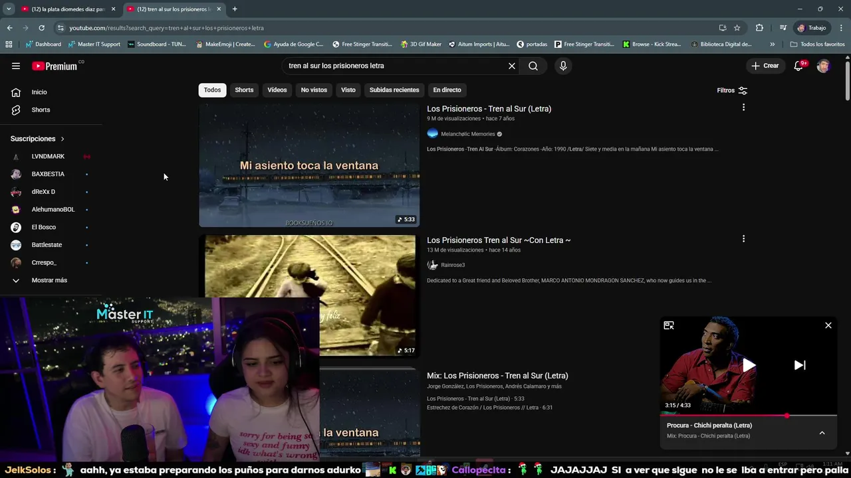Open Todos los favoritos bookmarks folder
This screenshot has height=478, width=851.
817,44
